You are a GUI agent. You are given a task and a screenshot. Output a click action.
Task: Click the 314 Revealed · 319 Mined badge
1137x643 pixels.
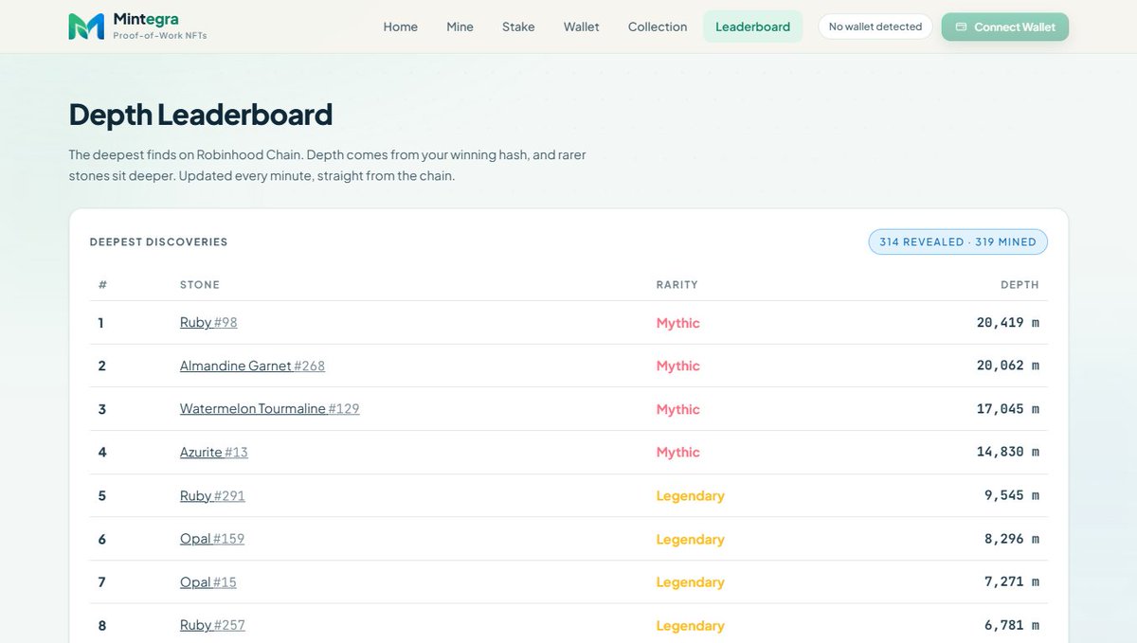click(958, 242)
